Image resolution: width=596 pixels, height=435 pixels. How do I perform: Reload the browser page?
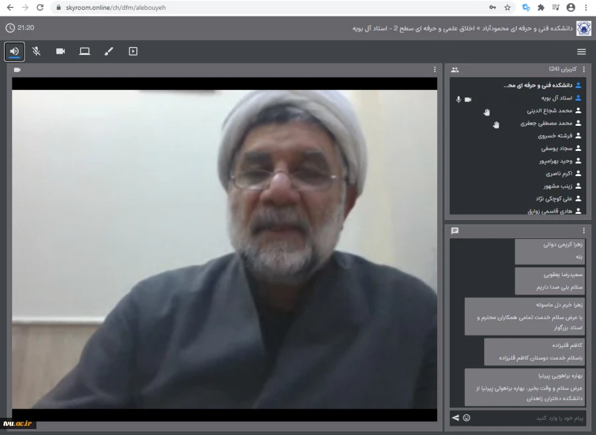[x=40, y=7]
